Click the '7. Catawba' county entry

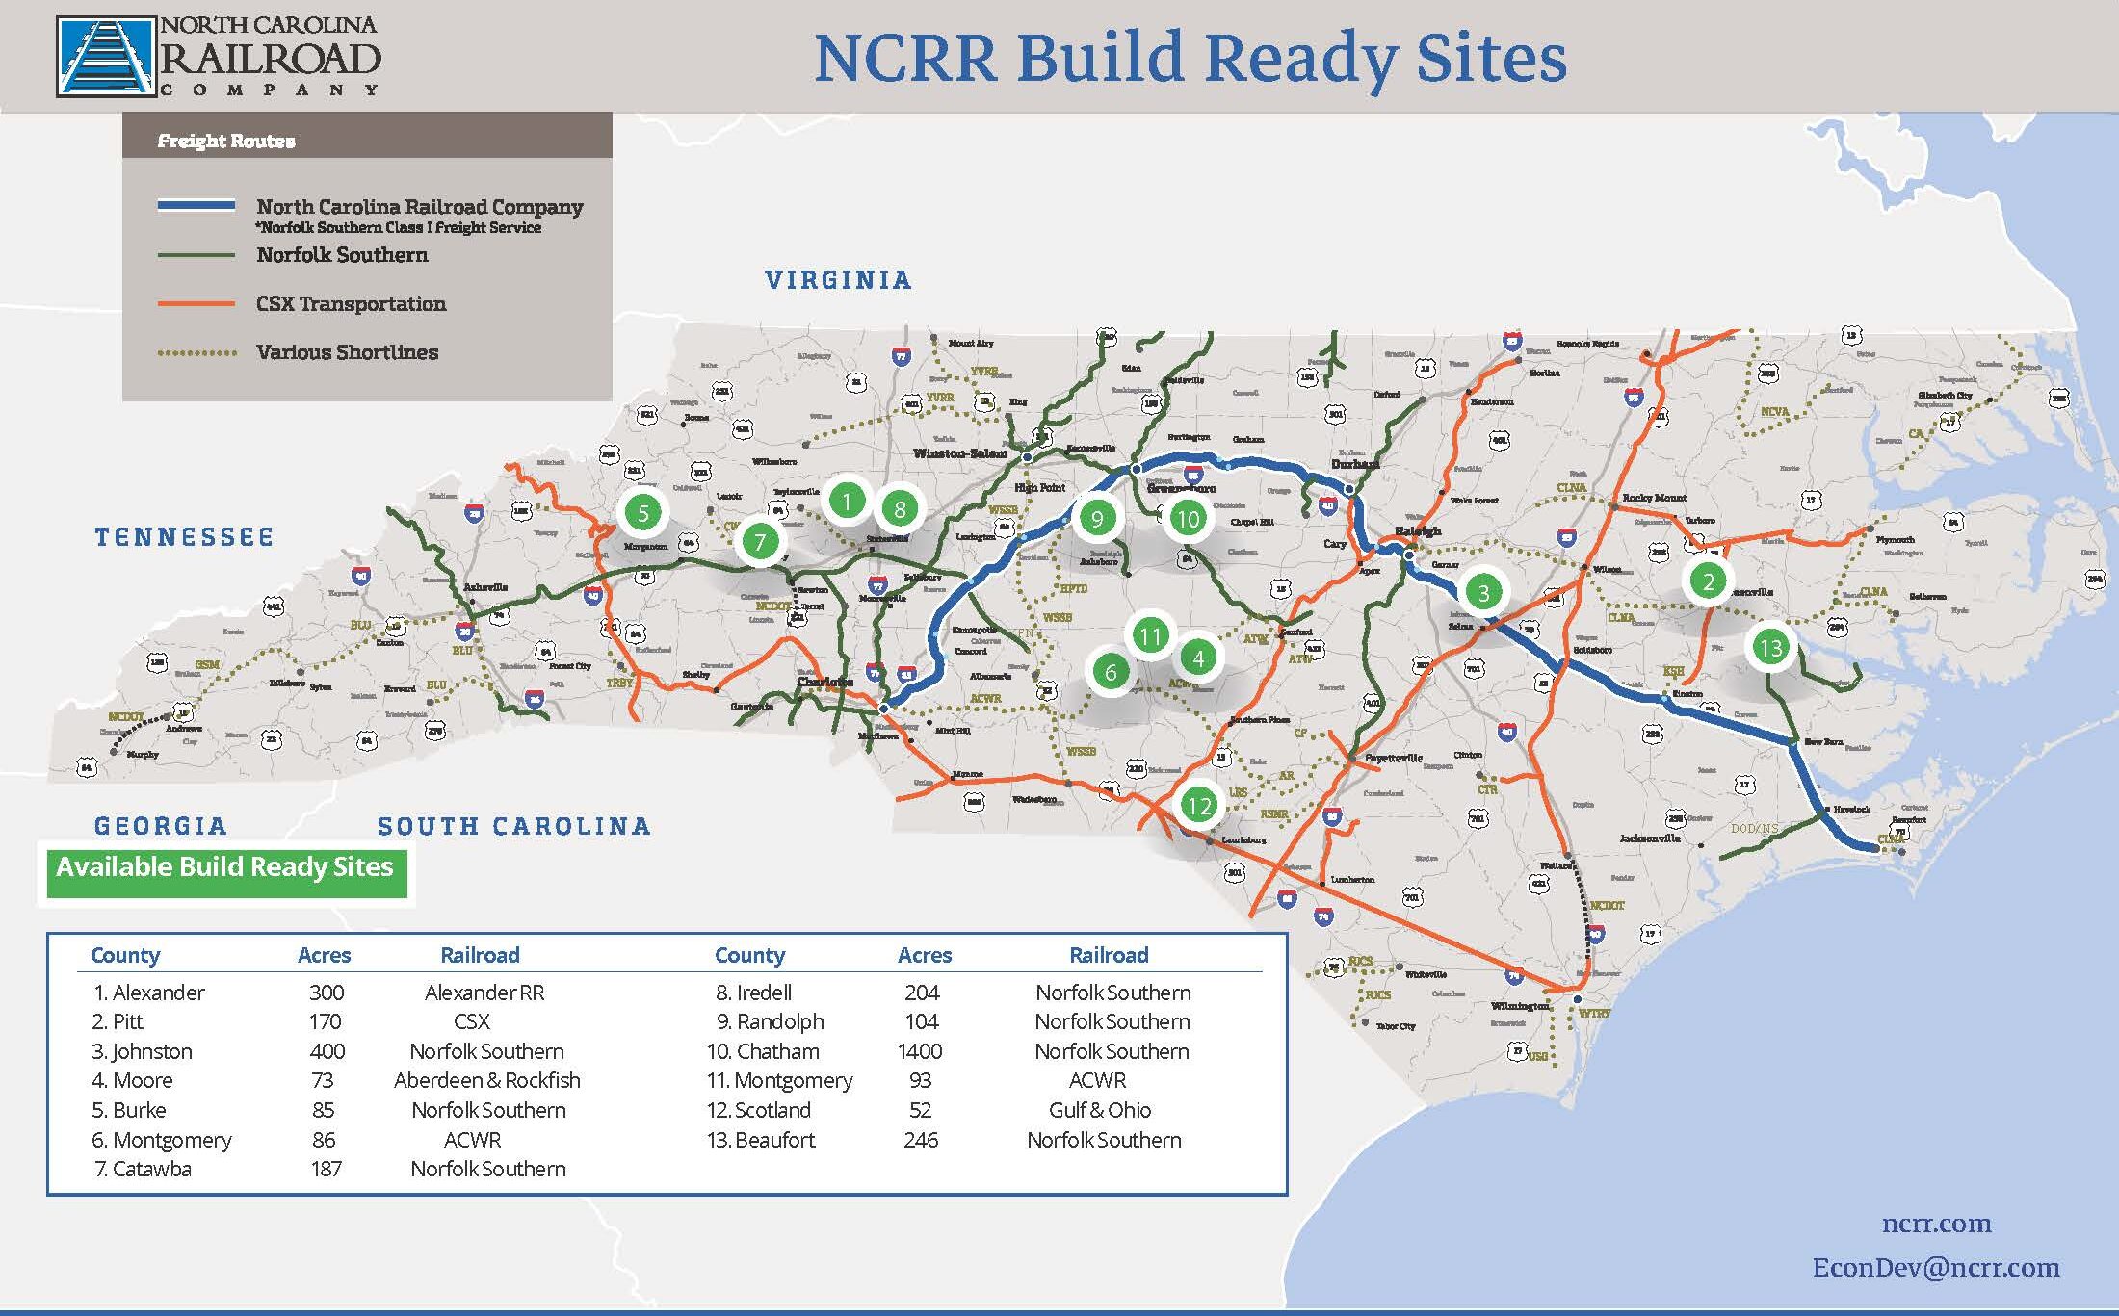click(x=143, y=1170)
